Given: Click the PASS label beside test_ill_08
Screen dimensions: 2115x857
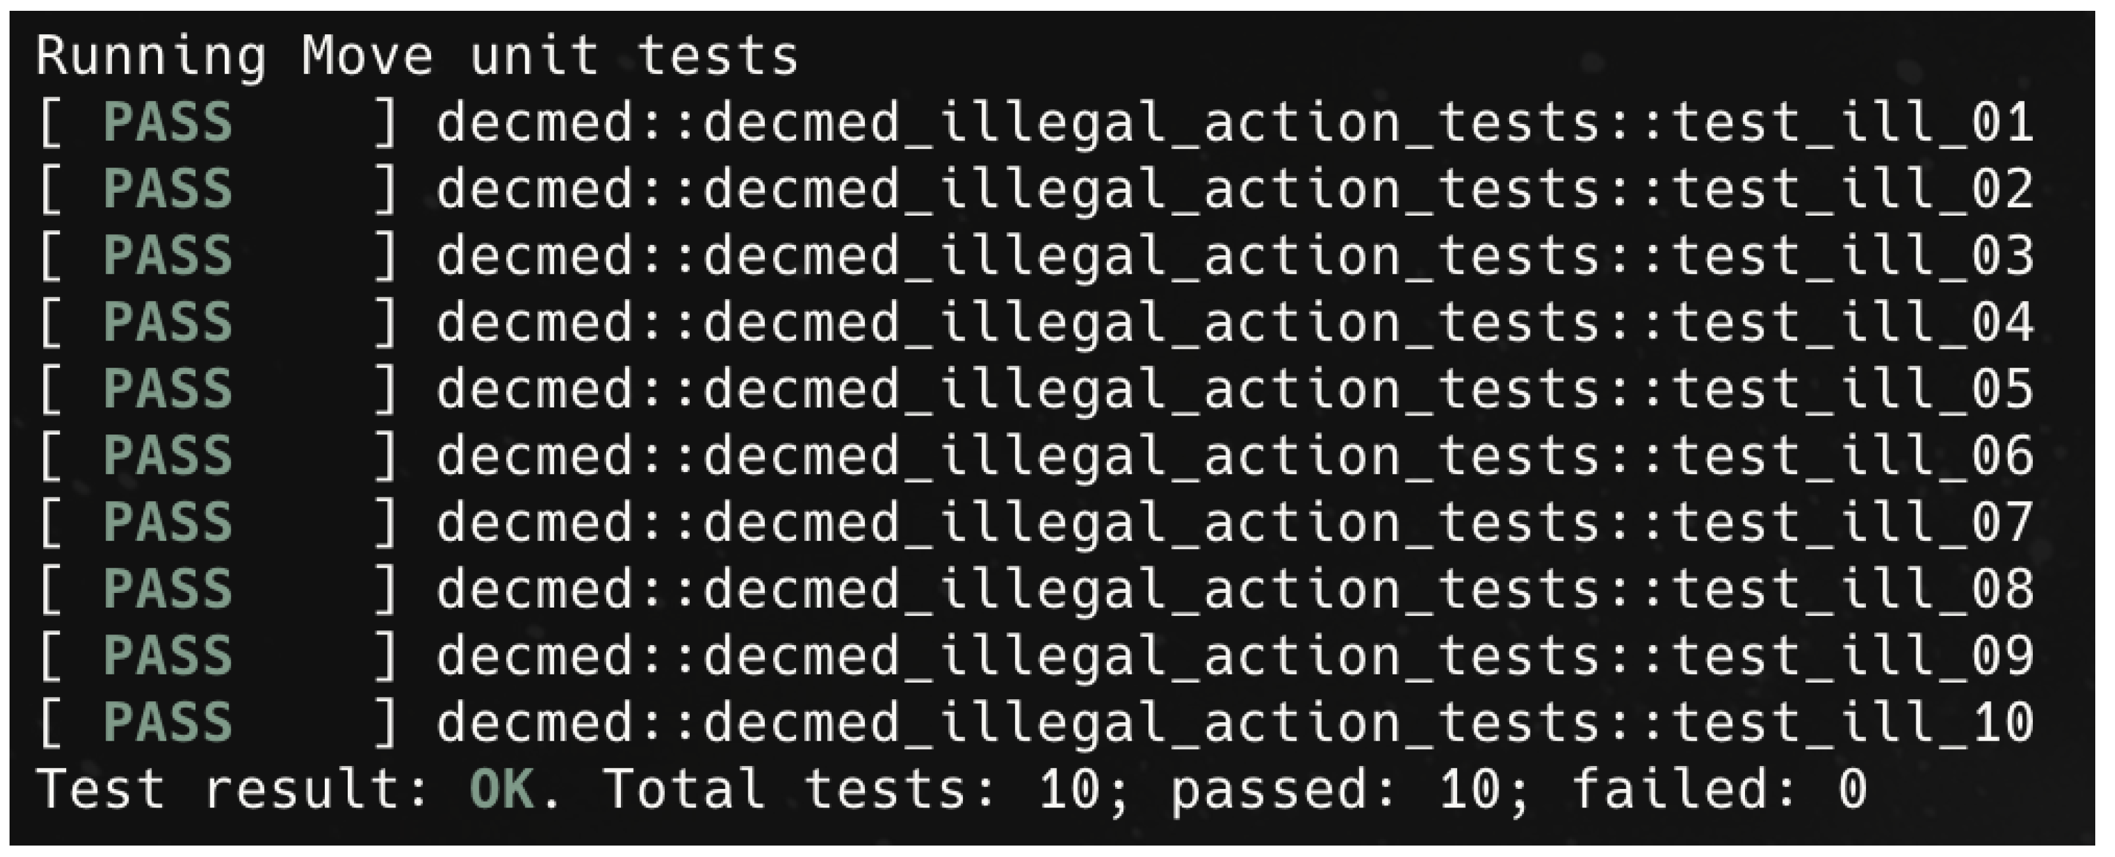Looking at the screenshot, I should tap(168, 589).
